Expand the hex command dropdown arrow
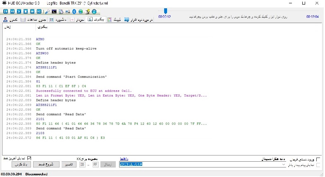 (x=284, y=164)
